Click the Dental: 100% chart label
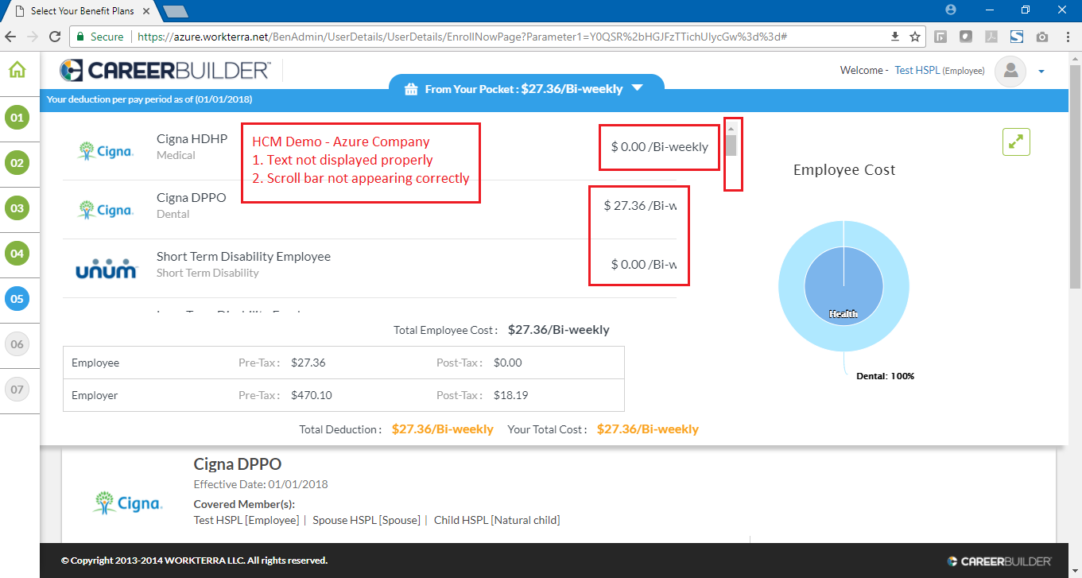This screenshot has width=1082, height=578. (x=885, y=376)
